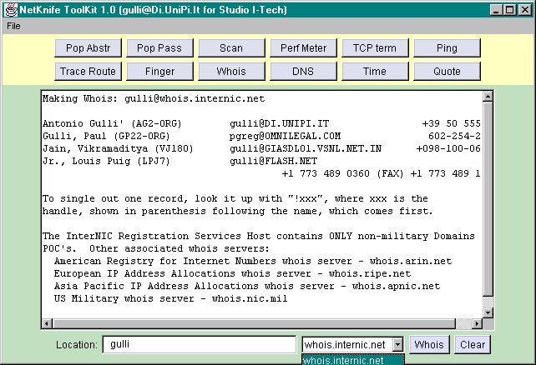536x365 pixels.
Task: Click the NetKnife title bar Java icon
Action: [10, 9]
